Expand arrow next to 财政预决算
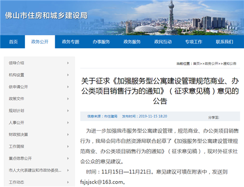Screen dimensions: 244x187 pos(68,134)
